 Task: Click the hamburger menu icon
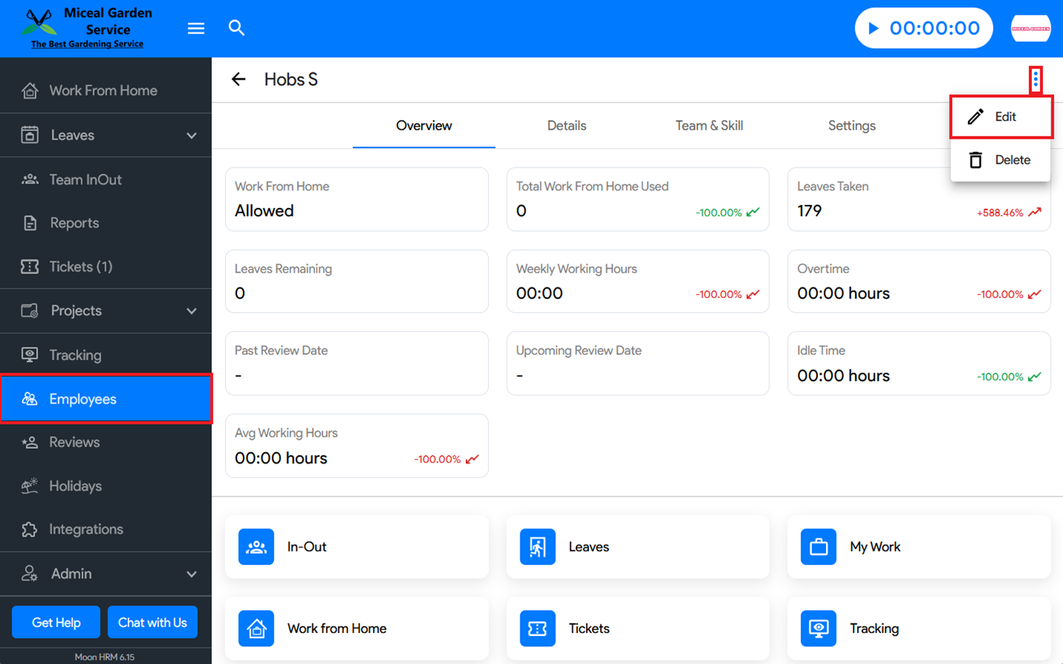[196, 28]
